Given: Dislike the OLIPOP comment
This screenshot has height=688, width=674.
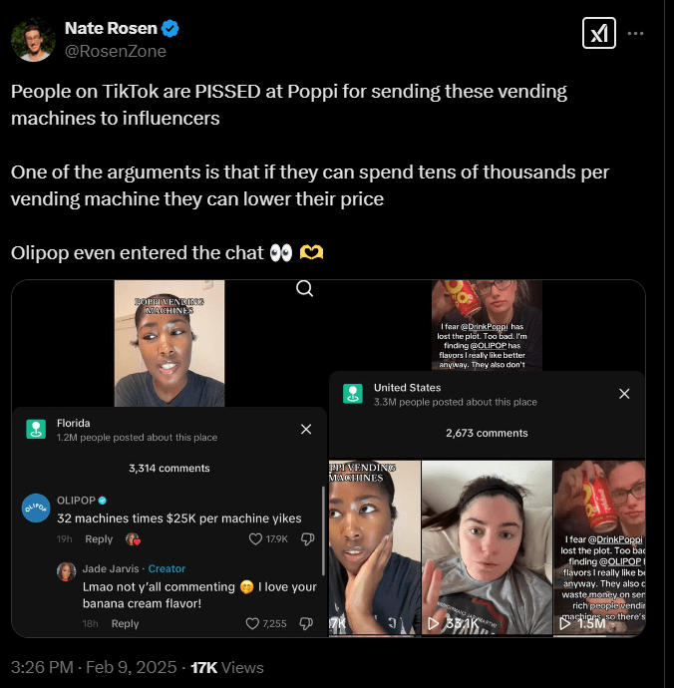Looking at the screenshot, I should click(307, 538).
